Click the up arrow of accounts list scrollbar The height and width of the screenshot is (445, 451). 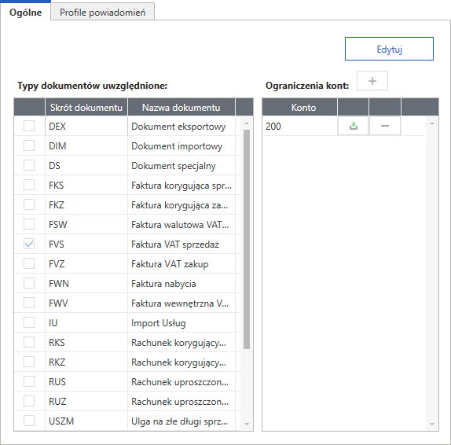click(x=431, y=123)
